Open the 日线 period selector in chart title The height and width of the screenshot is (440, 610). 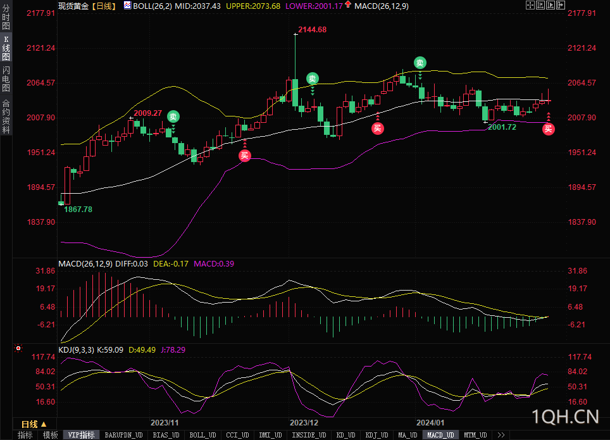(104, 6)
